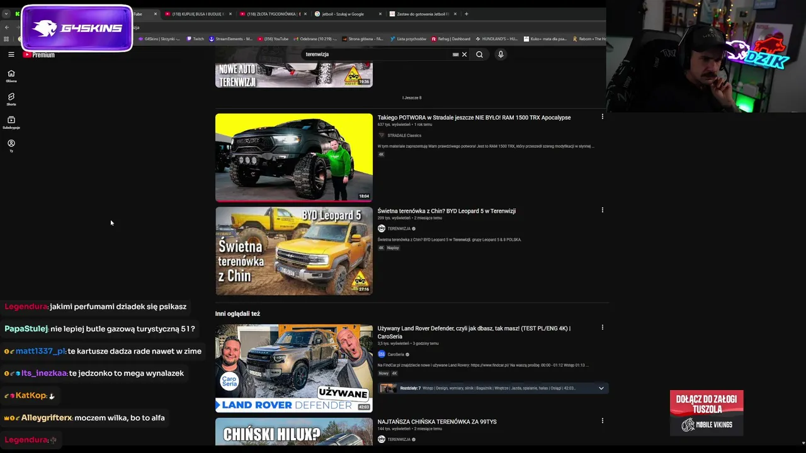The image size is (806, 453).
Task: Open the CaroSeria channel avatar
Action: [x=381, y=354]
